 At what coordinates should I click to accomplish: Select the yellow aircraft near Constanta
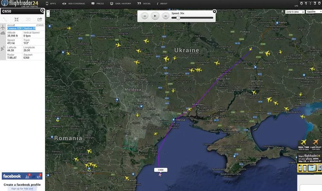127,178
